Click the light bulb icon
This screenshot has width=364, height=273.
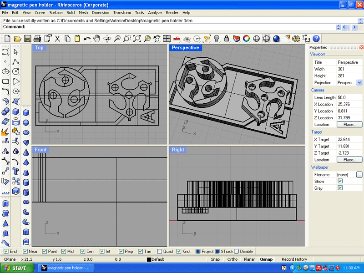click(217, 39)
